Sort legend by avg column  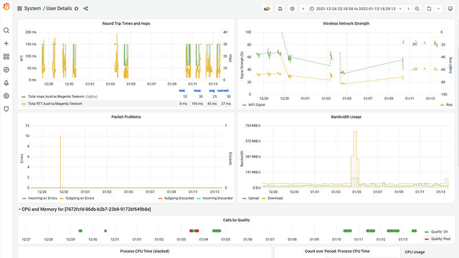pyautogui.click(x=212, y=90)
